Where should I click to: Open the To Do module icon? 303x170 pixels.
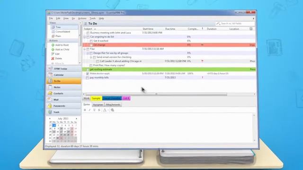(50, 81)
